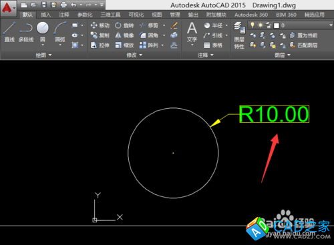
Task: Open Layer Properties (图层特性) manager
Action: 239,35
